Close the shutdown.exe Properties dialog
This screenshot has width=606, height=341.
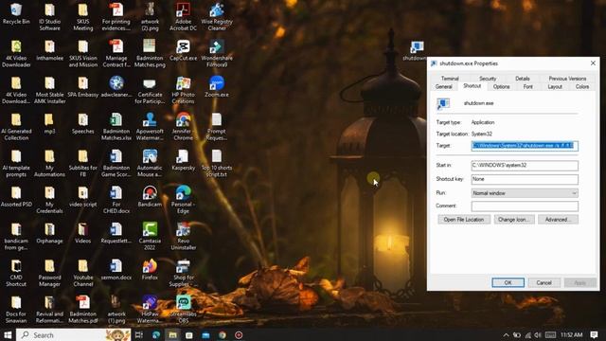(x=593, y=63)
